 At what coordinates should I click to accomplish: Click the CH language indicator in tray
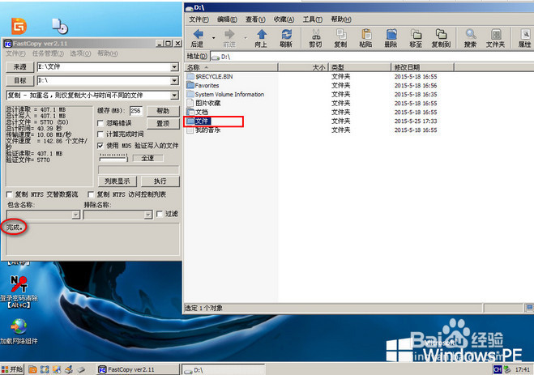(498, 369)
